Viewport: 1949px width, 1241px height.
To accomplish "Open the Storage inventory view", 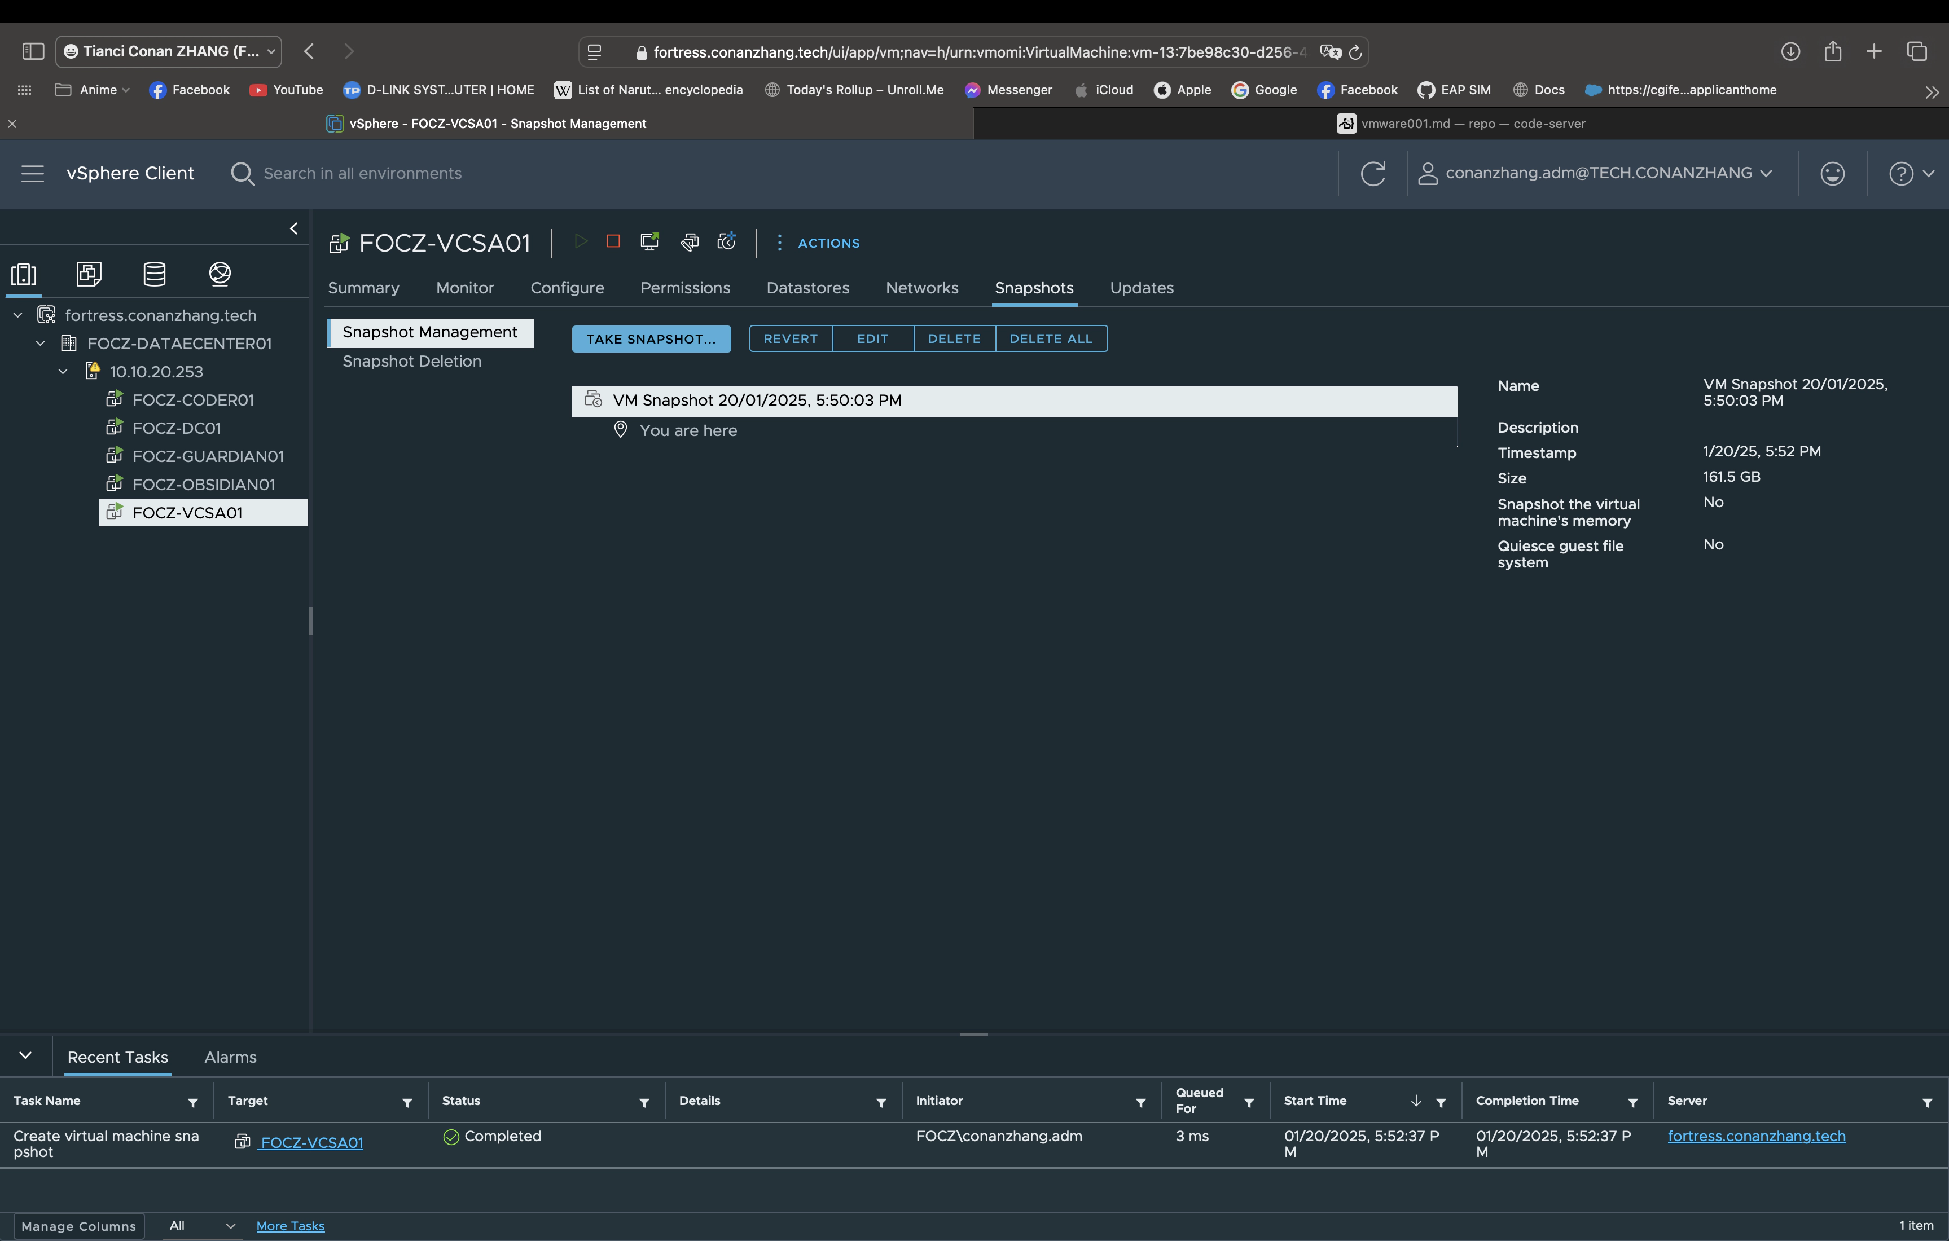I will coord(154,274).
